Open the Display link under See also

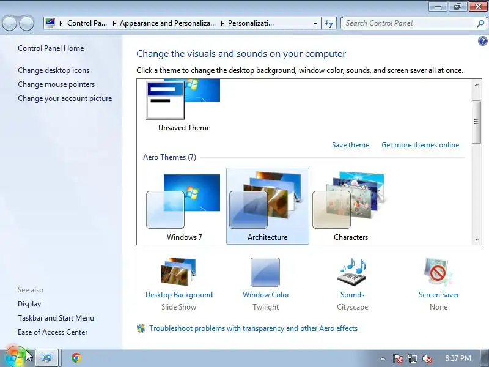(x=29, y=303)
